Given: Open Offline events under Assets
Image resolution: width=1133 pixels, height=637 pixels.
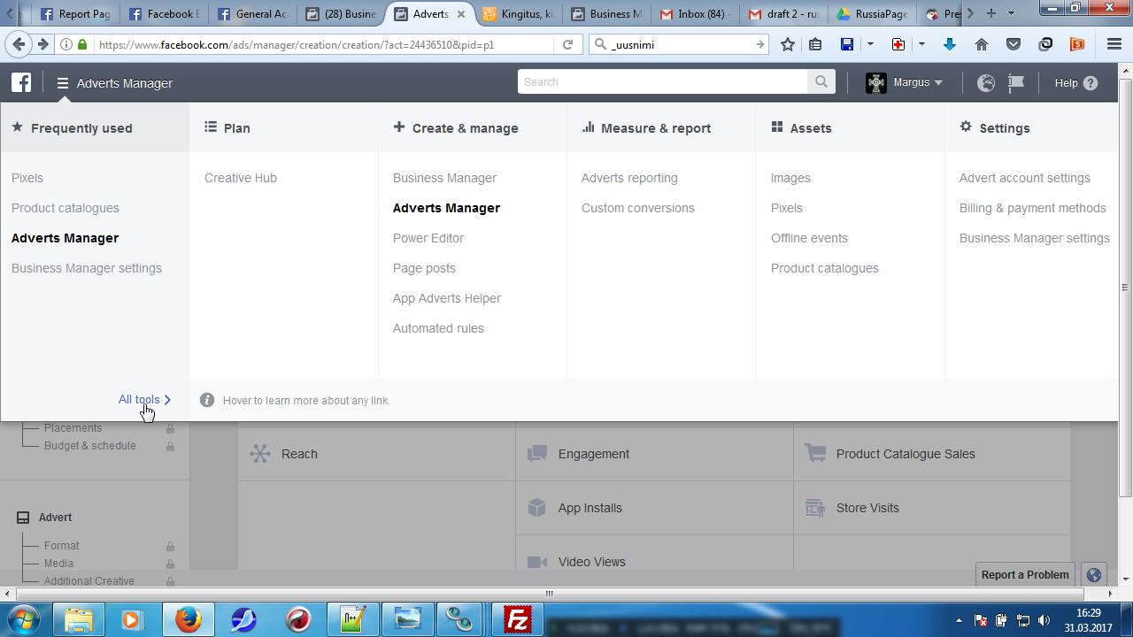Looking at the screenshot, I should pos(809,238).
